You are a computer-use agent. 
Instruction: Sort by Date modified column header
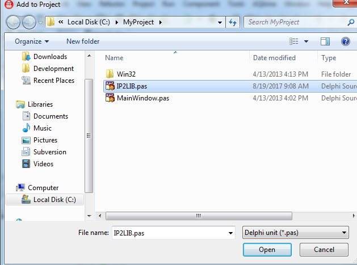[275, 58]
